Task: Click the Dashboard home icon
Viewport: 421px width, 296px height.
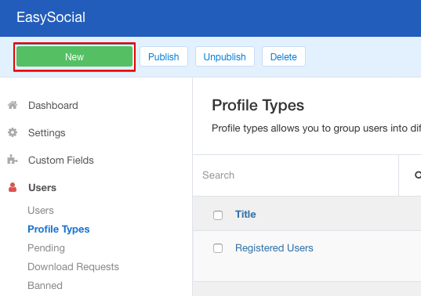Action: point(13,105)
